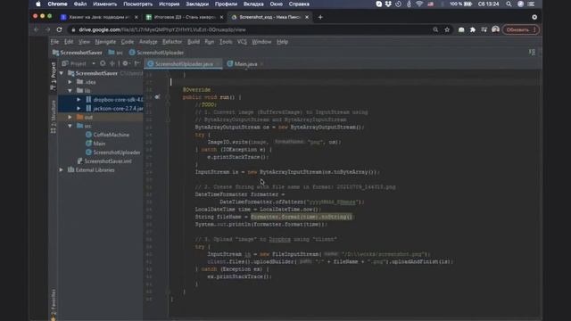The width and height of the screenshot is (571, 321).
Task: Open the 1: Project side tool tab
Action: pos(54,76)
